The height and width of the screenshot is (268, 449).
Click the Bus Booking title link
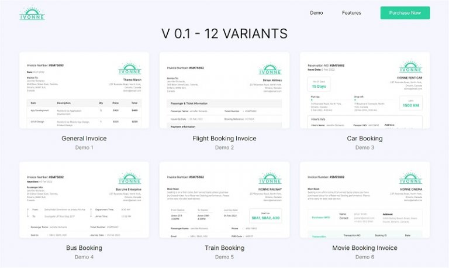pos(84,248)
